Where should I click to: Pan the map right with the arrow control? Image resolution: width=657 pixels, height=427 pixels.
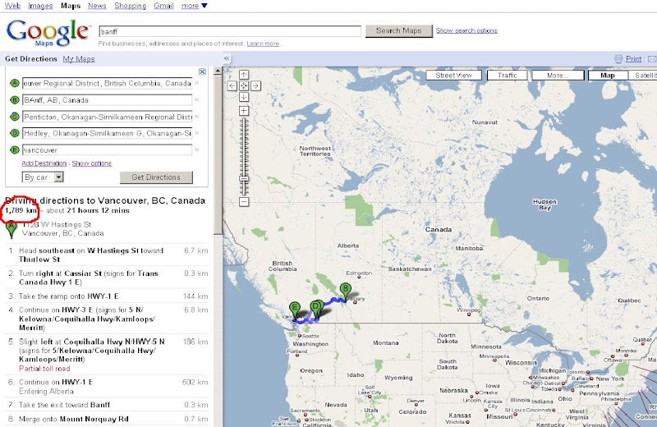click(255, 86)
